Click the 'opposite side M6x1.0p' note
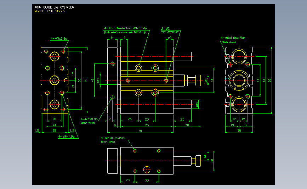 pos(132,32)
